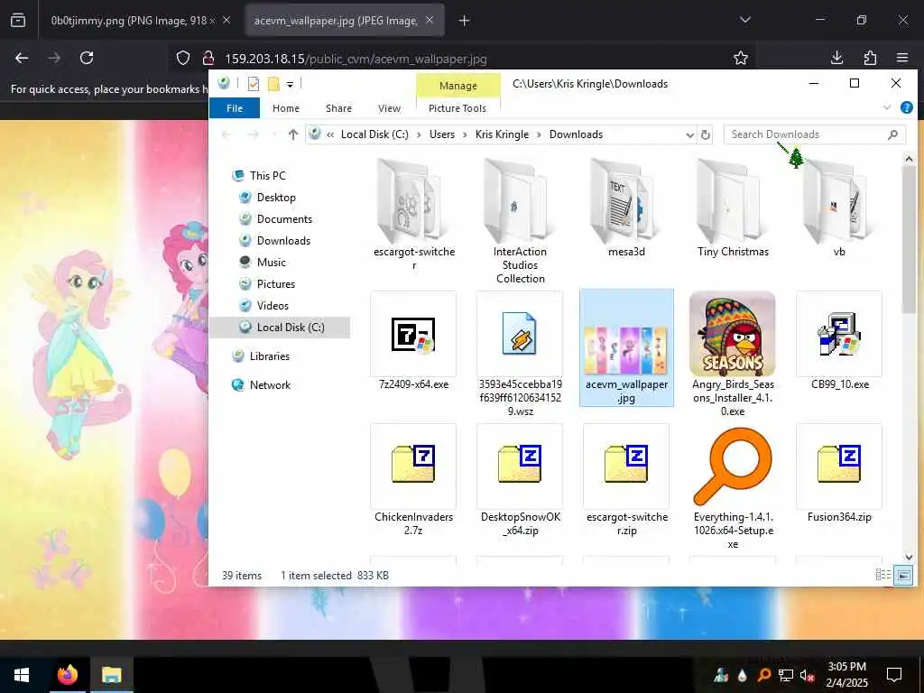This screenshot has width=924, height=693.
Task: Open Explorer help icon
Action: tap(907, 108)
